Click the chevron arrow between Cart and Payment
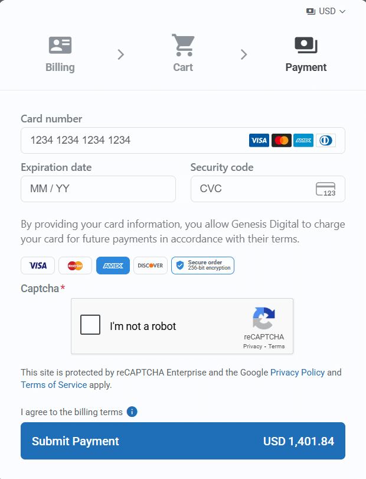Screen dimensions: 366x479 click(244, 54)
